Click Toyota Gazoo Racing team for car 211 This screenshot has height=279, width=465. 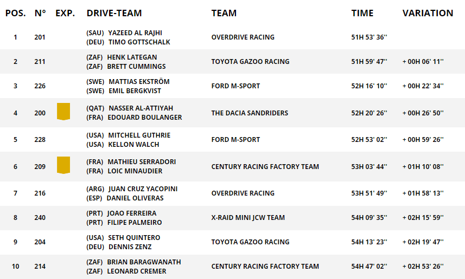click(x=250, y=62)
